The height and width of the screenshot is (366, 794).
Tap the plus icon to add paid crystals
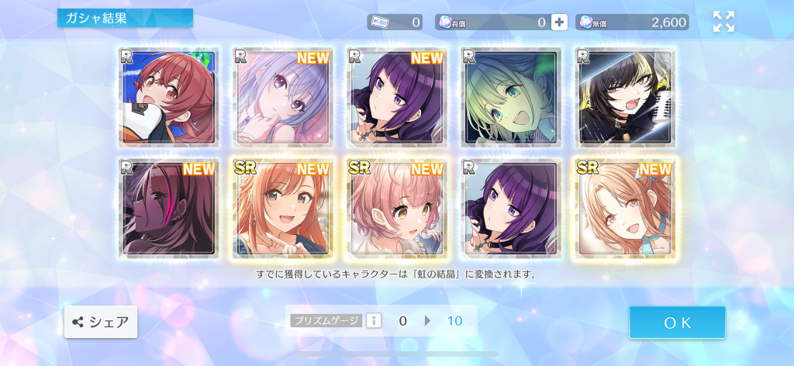click(x=559, y=22)
